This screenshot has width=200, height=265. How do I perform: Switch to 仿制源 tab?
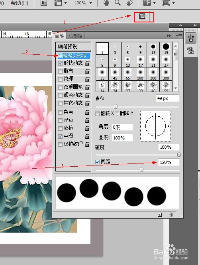(75, 36)
